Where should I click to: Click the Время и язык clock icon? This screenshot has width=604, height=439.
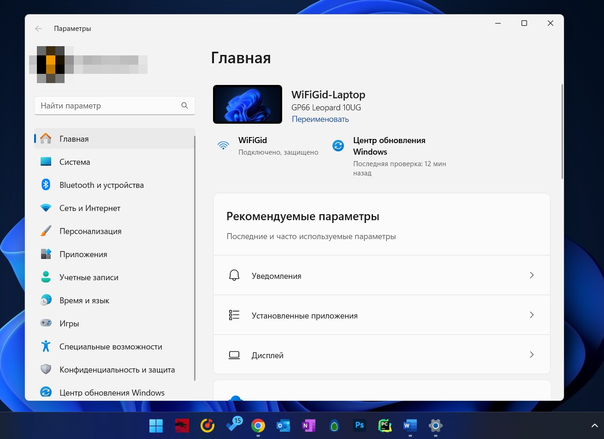46,300
